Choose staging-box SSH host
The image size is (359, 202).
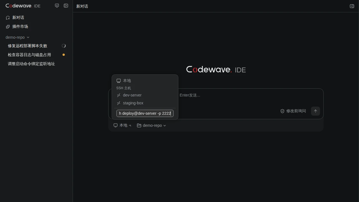tap(145, 103)
